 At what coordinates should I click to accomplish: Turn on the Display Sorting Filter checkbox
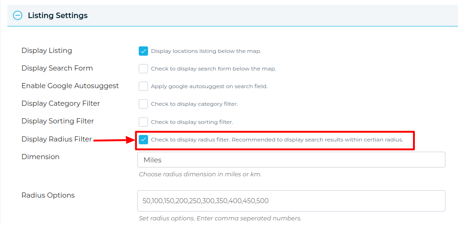pos(143,122)
